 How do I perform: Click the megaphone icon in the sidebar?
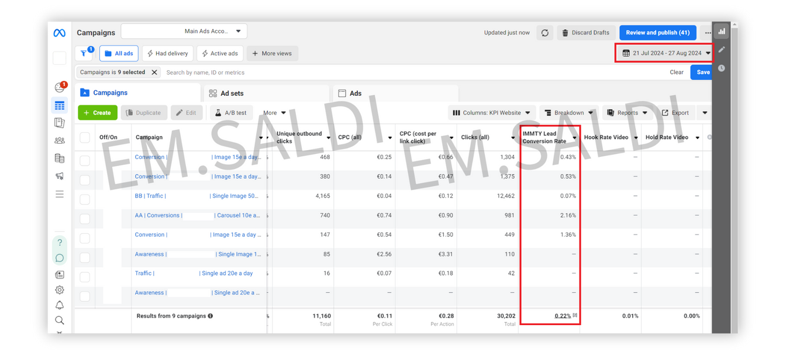point(60,176)
